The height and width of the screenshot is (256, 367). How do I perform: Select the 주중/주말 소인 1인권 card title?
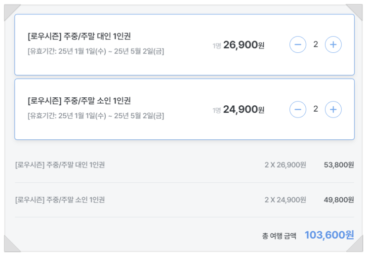click(79, 101)
